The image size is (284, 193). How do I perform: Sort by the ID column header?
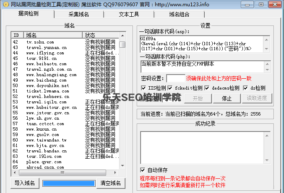point(17,35)
